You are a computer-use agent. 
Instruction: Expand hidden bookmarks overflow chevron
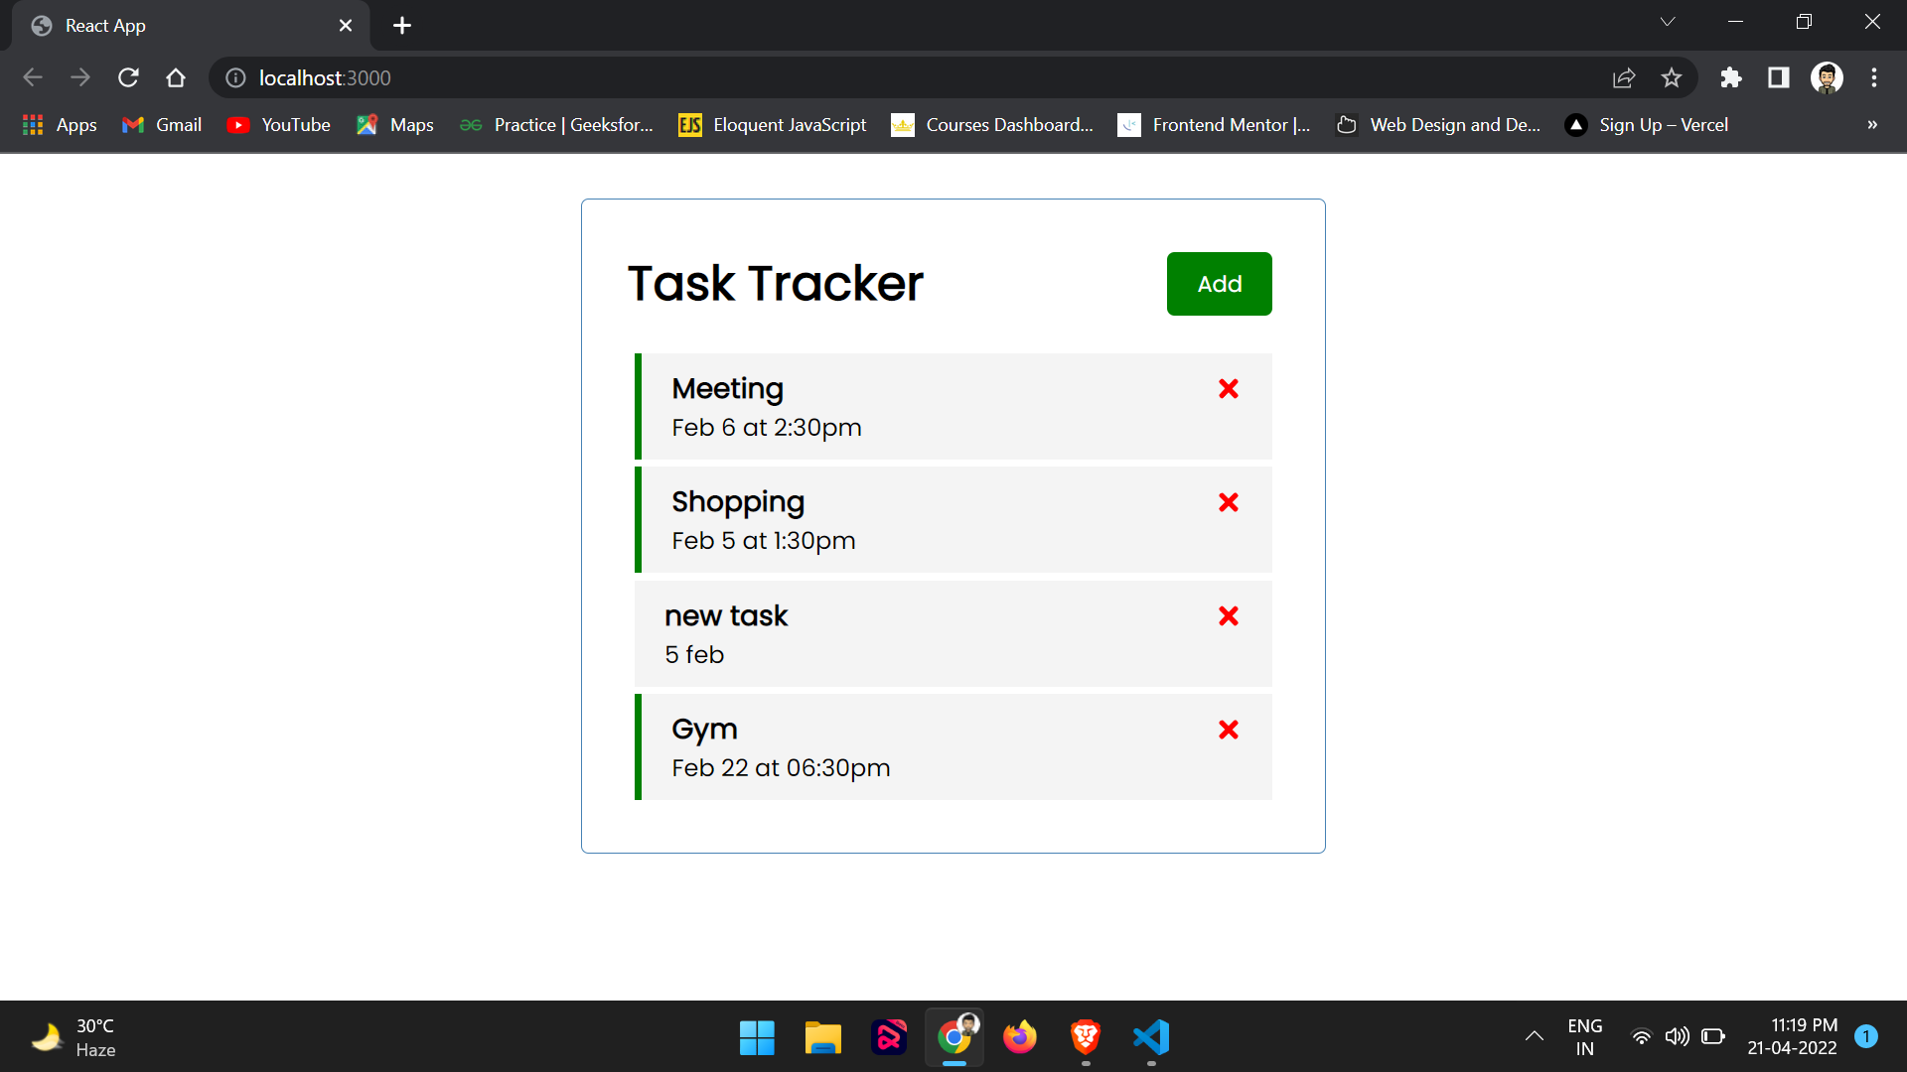tap(1872, 125)
